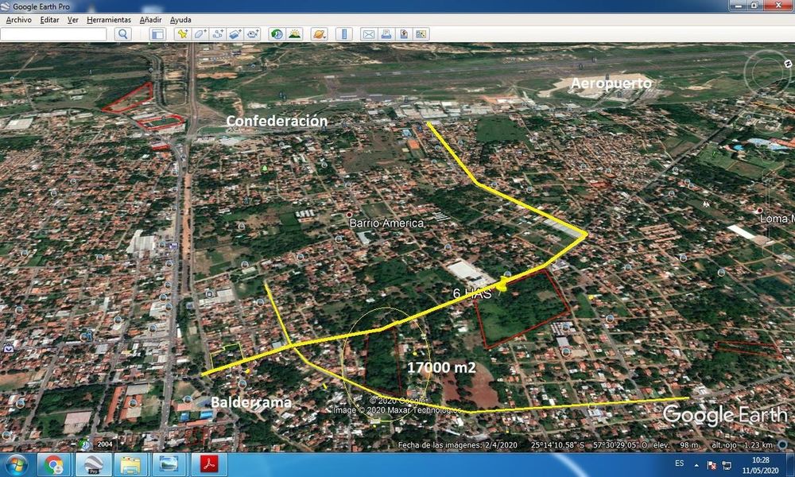Click the search magnifier button
The width and height of the screenshot is (795, 477).
pos(122,34)
